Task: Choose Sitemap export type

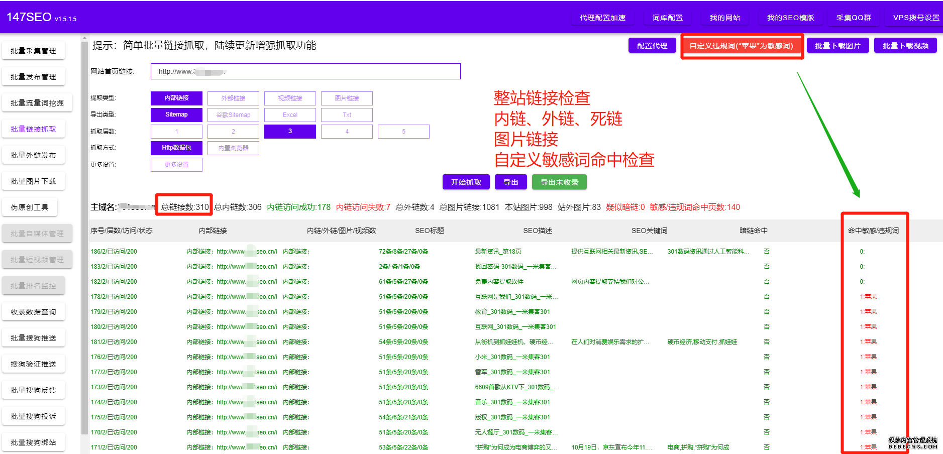Action: click(176, 115)
